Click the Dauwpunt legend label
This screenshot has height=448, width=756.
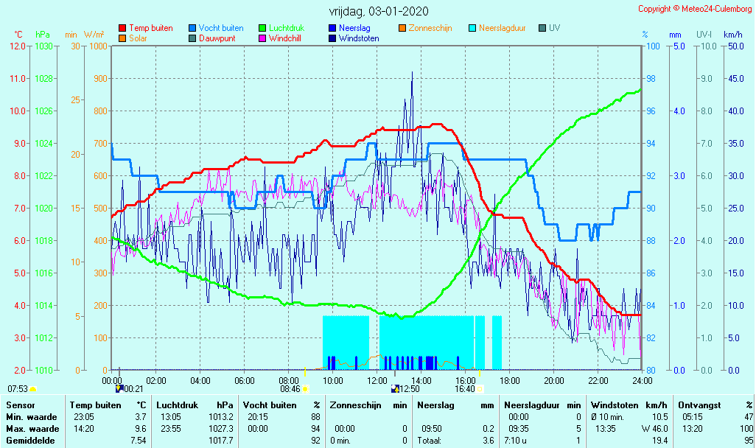(217, 38)
